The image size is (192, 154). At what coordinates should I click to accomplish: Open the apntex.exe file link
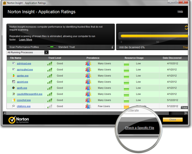[x=23, y=76]
